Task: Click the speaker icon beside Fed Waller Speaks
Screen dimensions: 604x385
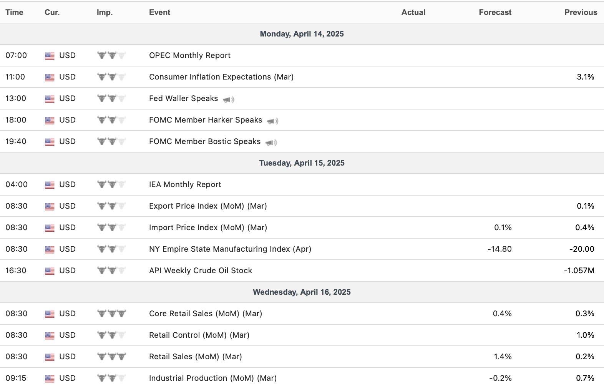Action: pyautogui.click(x=228, y=100)
